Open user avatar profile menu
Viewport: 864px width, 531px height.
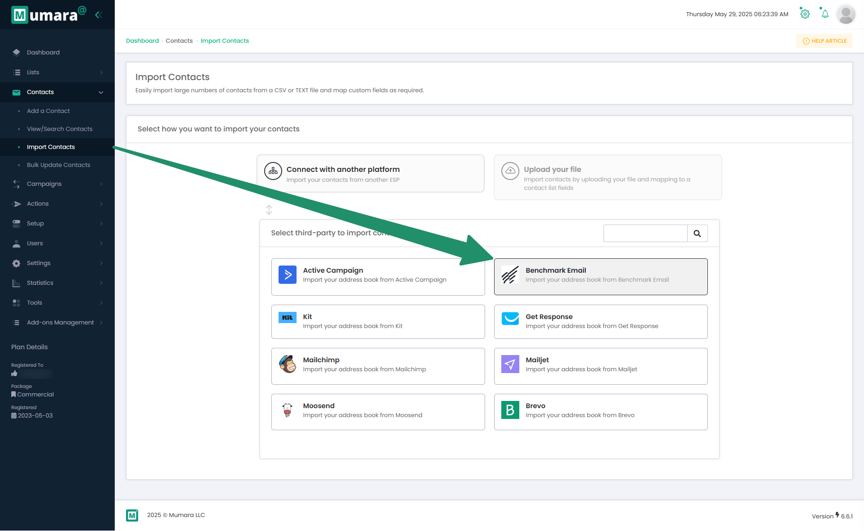coord(846,14)
